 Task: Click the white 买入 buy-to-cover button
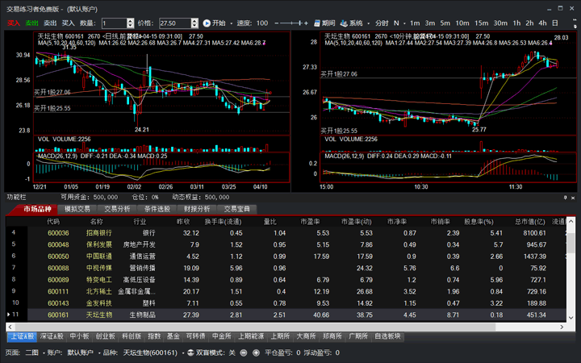(x=68, y=23)
